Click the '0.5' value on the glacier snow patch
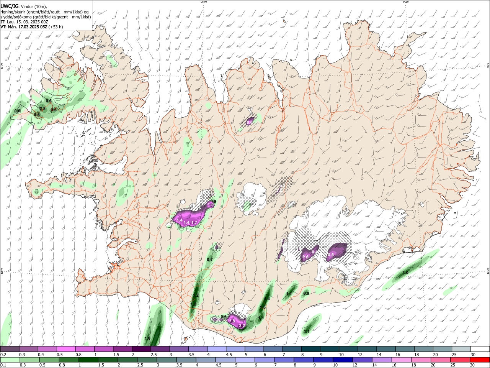Viewport: 490px width, 368px height. coord(331,255)
